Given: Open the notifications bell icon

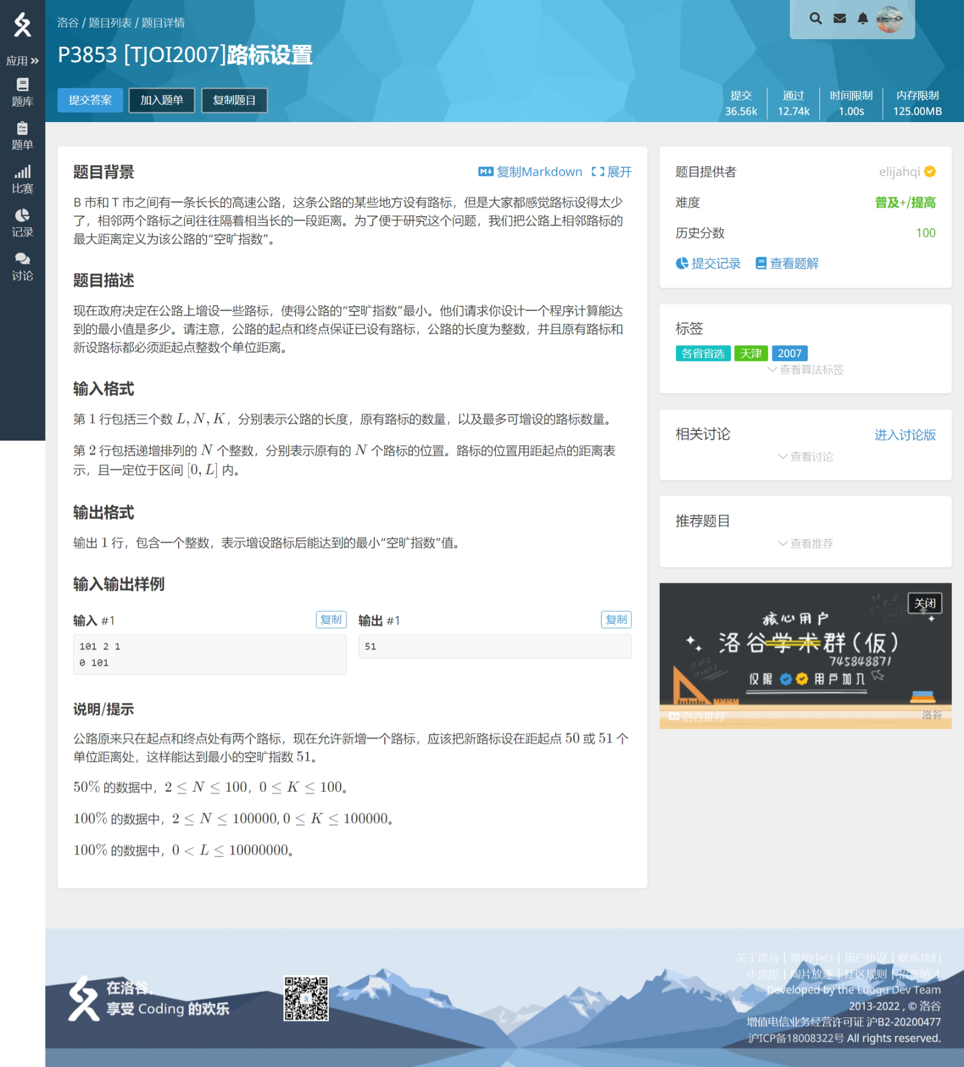Looking at the screenshot, I should (863, 18).
